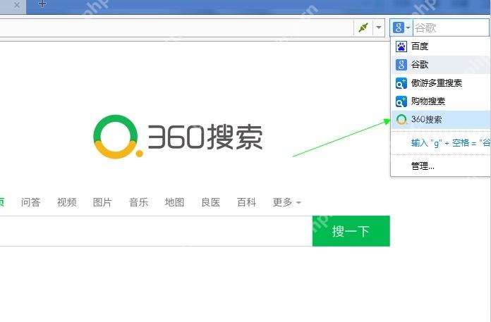Image resolution: width=491 pixels, height=322 pixels.
Task: Close the current browser tab
Action: (x=17, y=5)
